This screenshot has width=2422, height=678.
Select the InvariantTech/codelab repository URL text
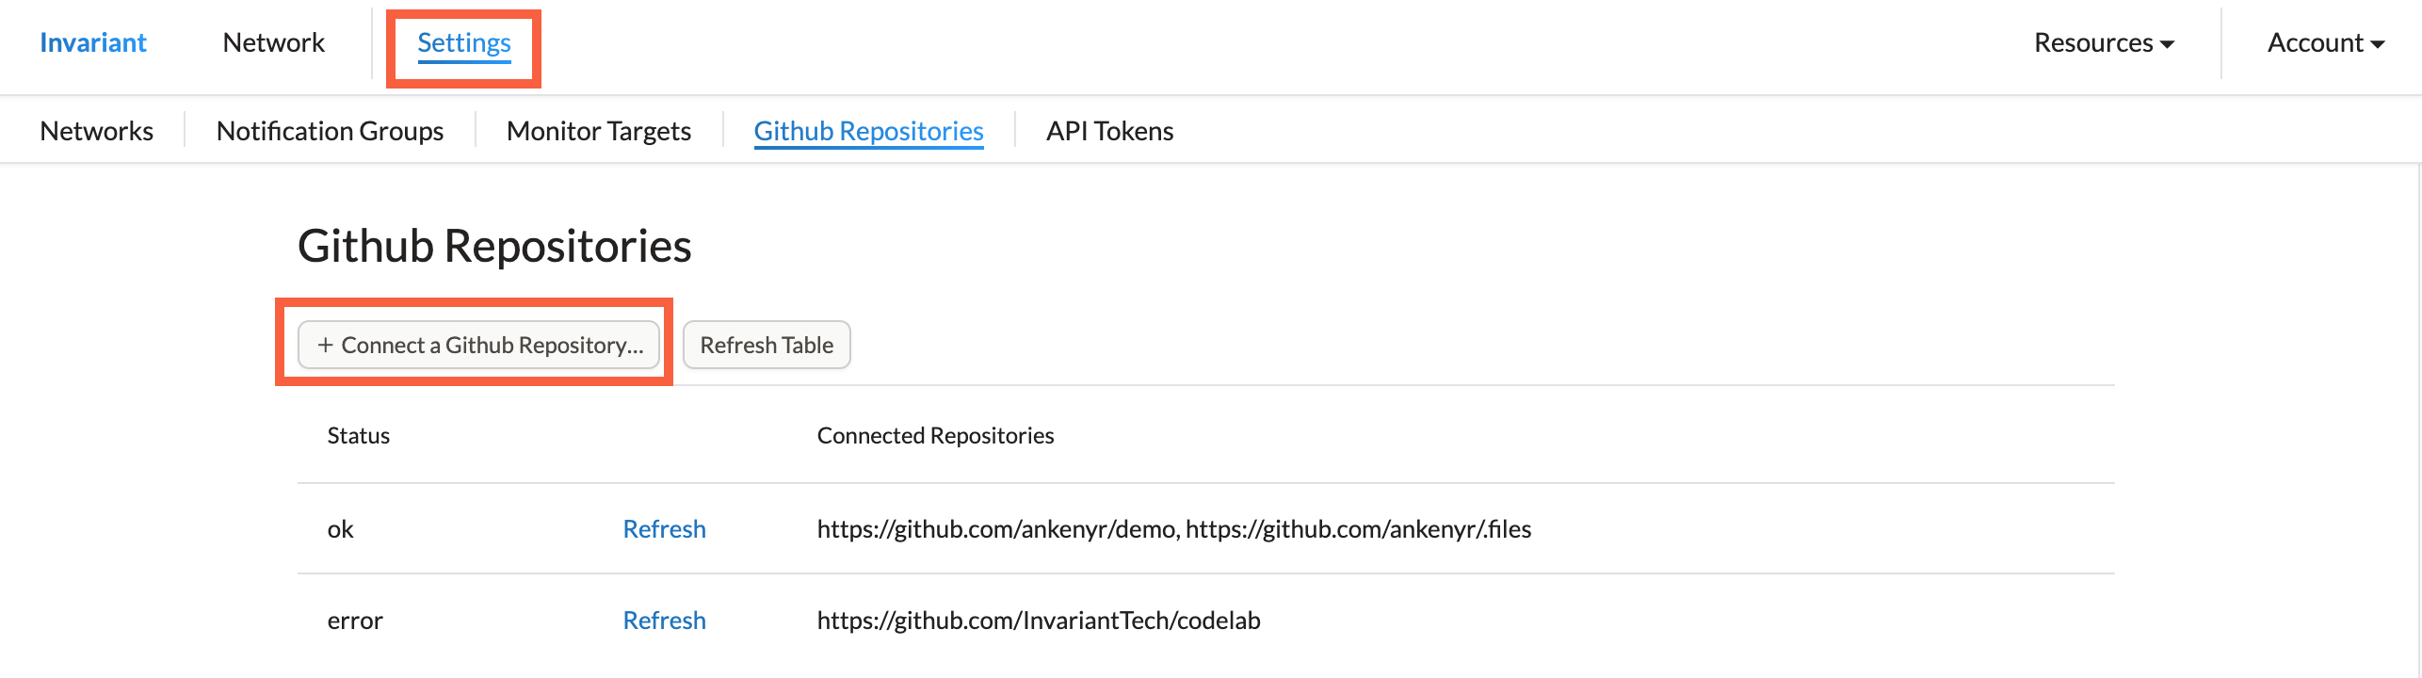click(x=1039, y=621)
